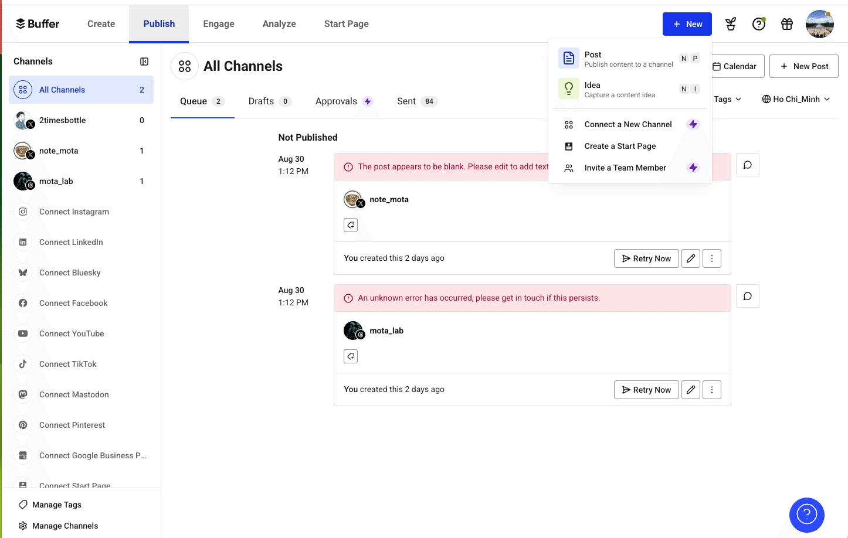The height and width of the screenshot is (538, 848).
Task: Click the Mastodon icon in sidebar
Action: point(23,394)
